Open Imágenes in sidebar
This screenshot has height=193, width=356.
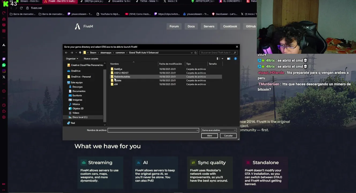point(75,100)
